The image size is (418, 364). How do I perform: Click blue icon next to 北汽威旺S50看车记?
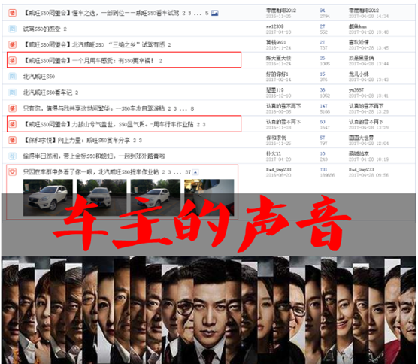[x=12, y=93]
